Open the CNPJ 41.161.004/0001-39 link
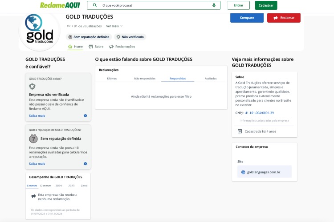334x222 pixels. pyautogui.click(x=260, y=113)
